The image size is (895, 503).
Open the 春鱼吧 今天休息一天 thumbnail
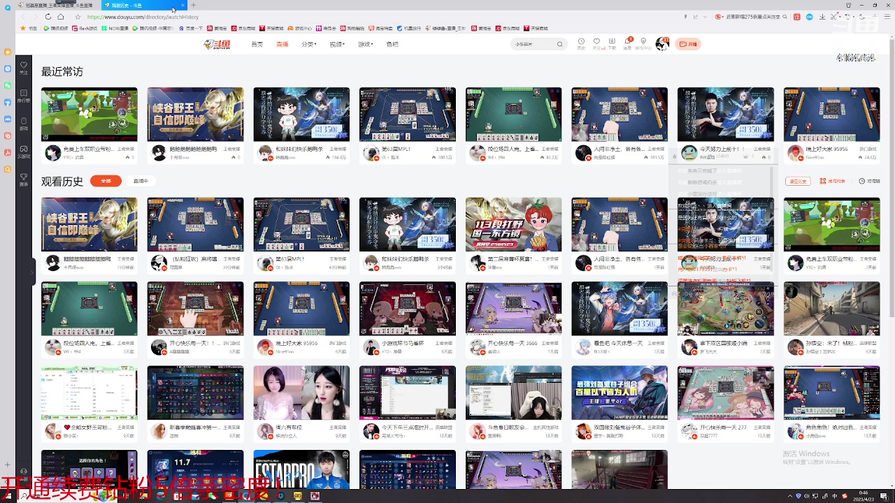point(619,308)
